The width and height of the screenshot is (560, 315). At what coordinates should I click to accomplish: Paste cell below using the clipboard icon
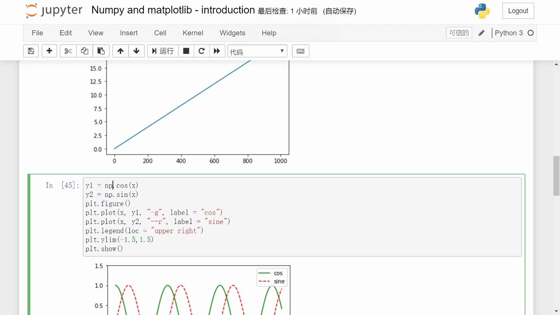pyautogui.click(x=101, y=51)
